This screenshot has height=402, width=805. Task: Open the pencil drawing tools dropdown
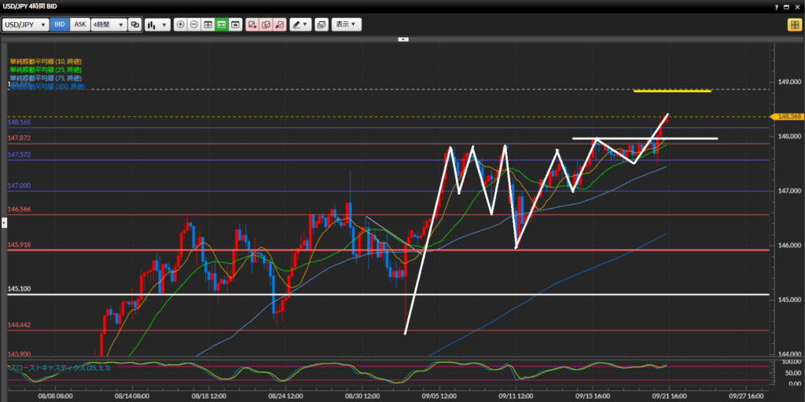300,24
